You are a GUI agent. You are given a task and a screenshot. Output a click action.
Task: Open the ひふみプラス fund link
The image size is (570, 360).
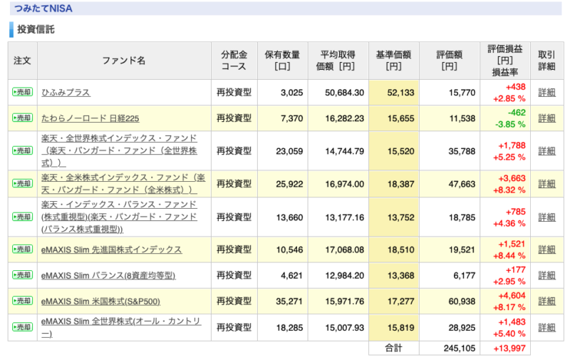[66, 93]
